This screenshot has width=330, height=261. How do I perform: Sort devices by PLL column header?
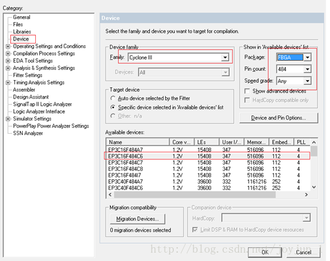point(302,142)
